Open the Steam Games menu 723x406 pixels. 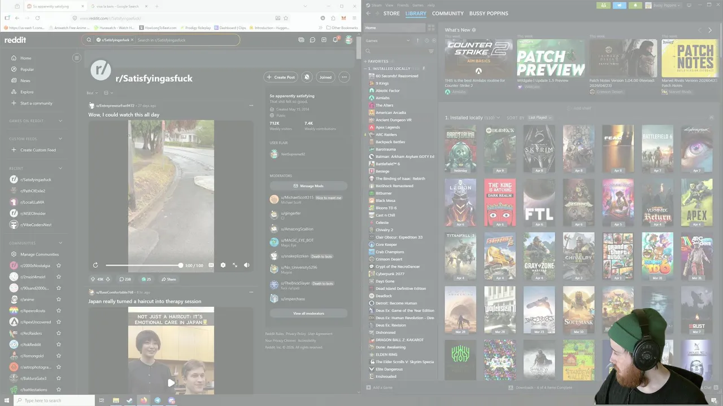click(418, 5)
